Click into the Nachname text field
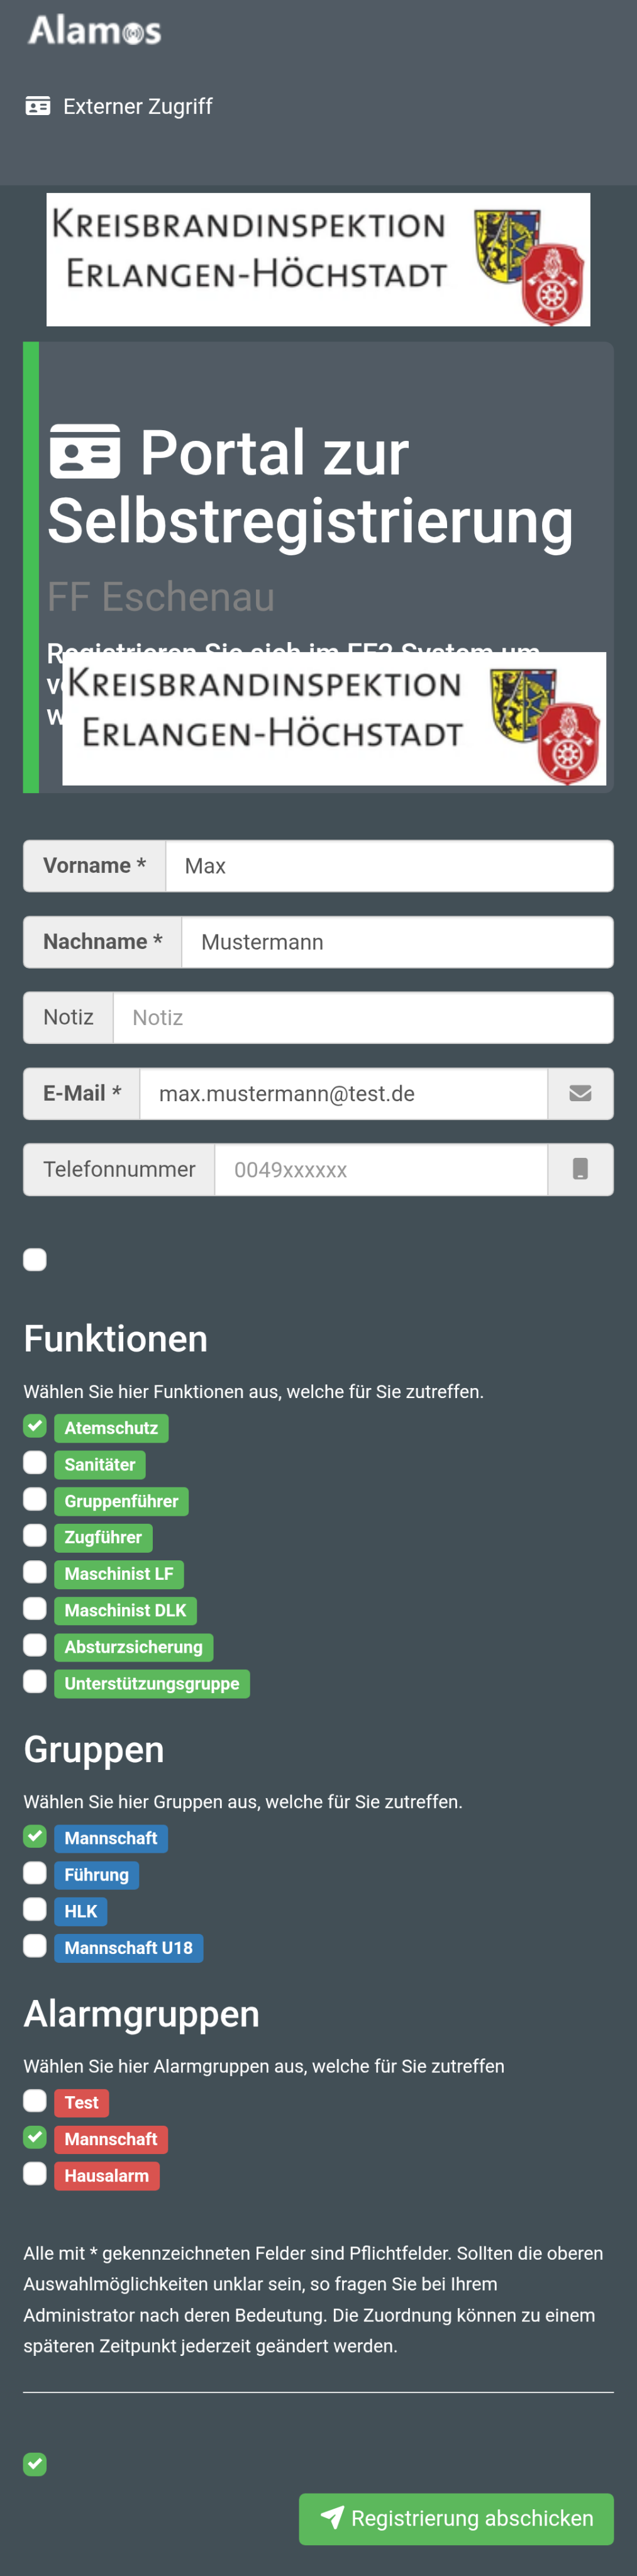Viewport: 637px width, 2576px height. pyautogui.click(x=396, y=942)
